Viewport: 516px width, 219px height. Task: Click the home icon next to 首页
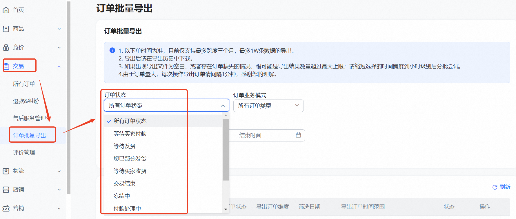point(6,10)
